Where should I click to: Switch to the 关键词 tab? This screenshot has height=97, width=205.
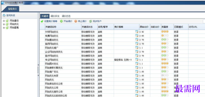tap(45, 16)
